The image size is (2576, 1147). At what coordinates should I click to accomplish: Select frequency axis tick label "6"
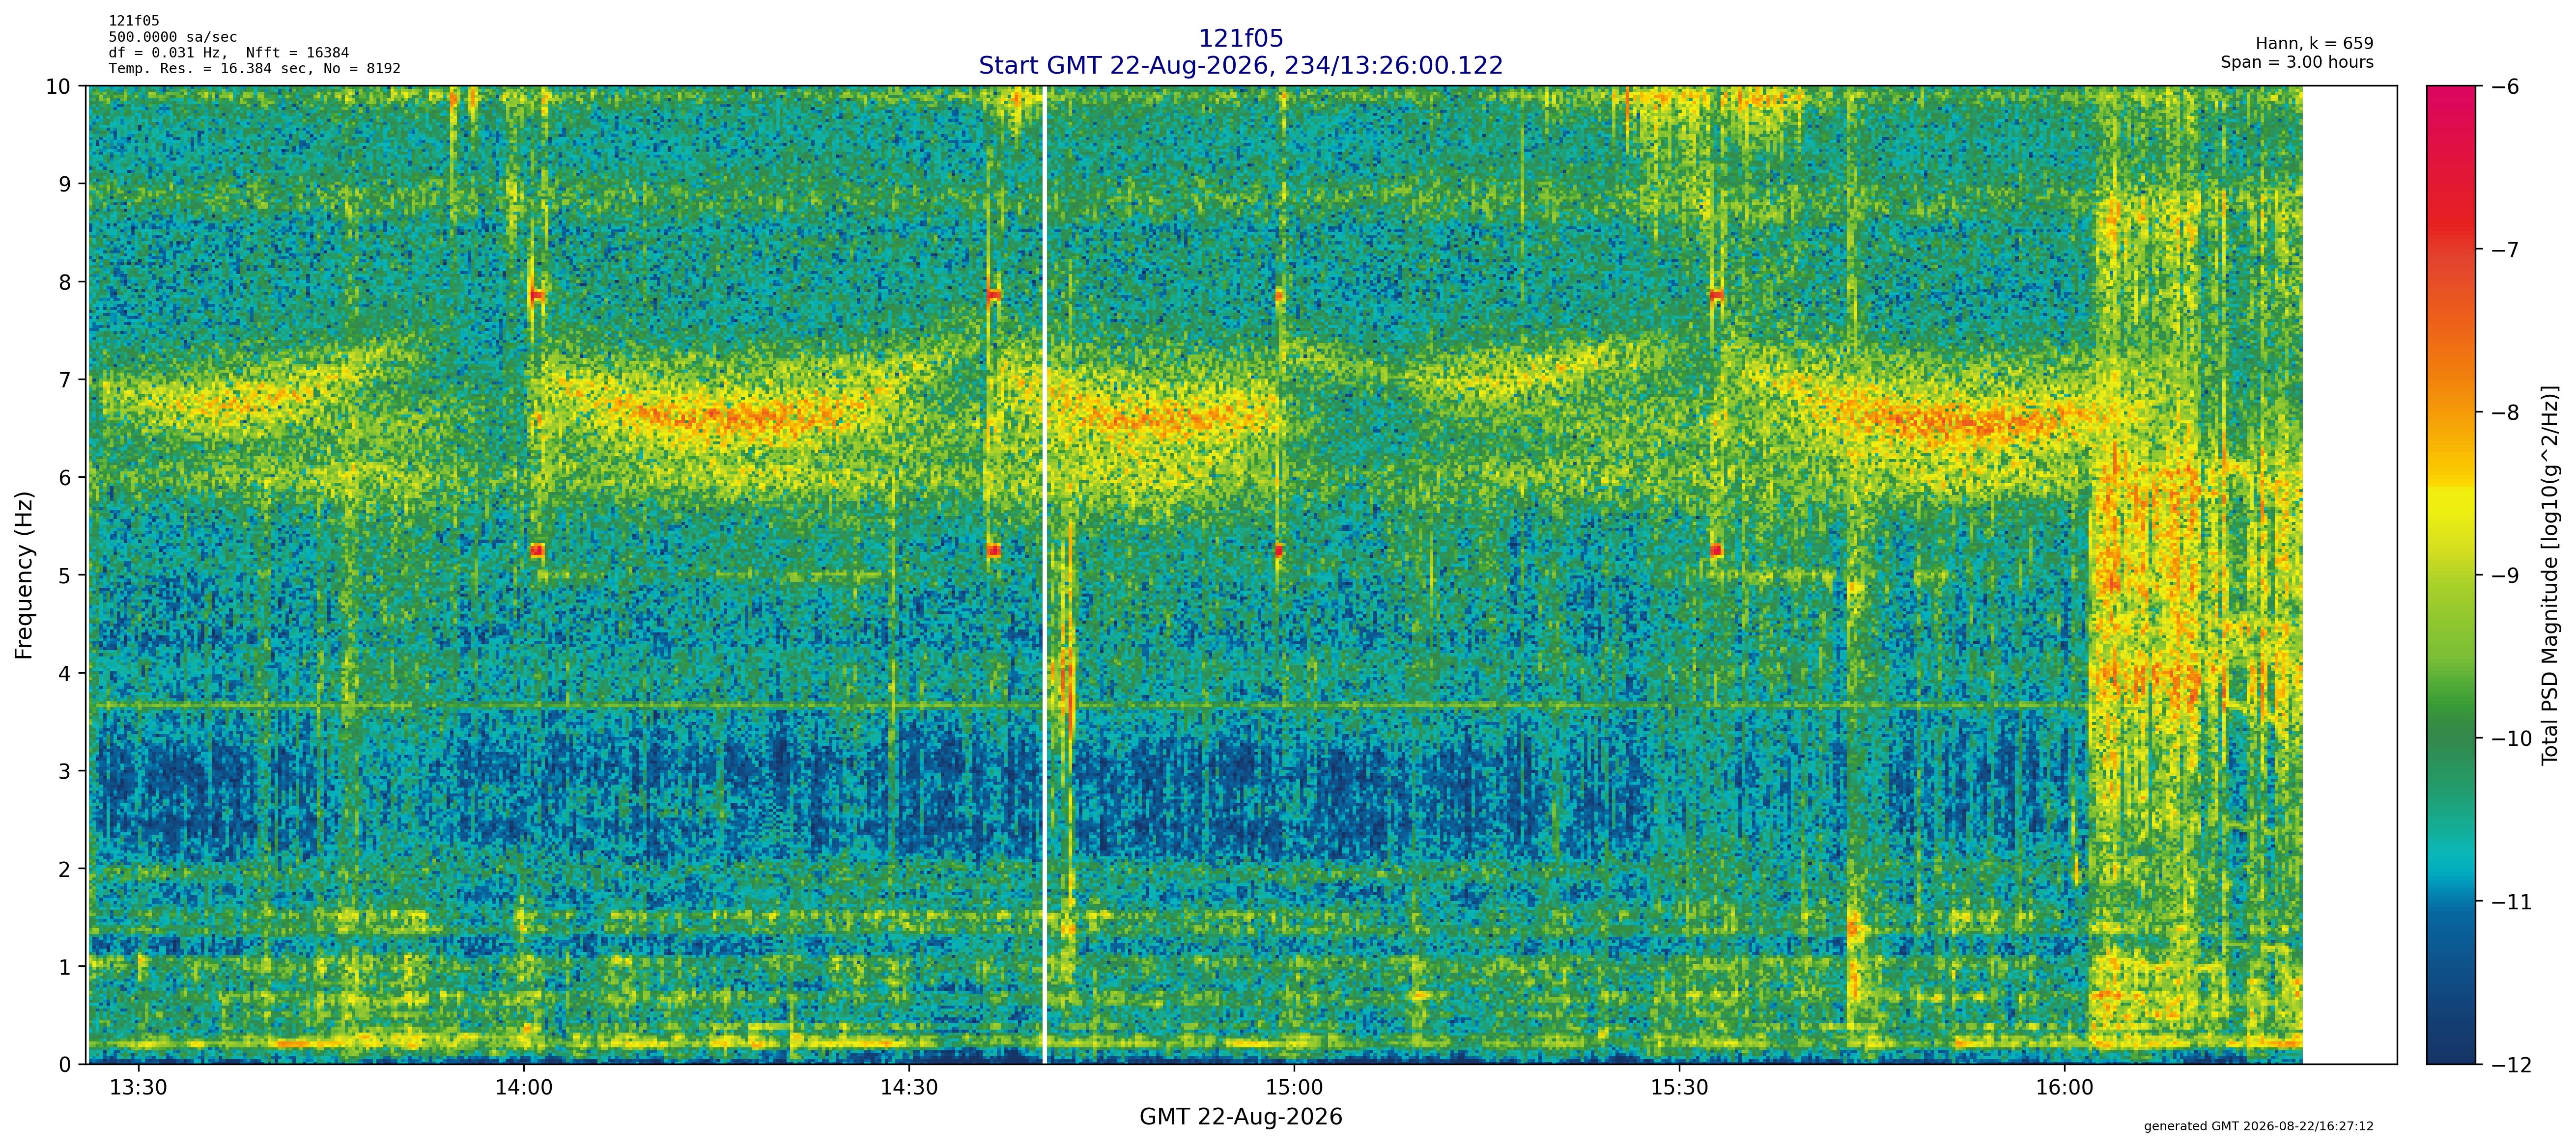[x=66, y=478]
